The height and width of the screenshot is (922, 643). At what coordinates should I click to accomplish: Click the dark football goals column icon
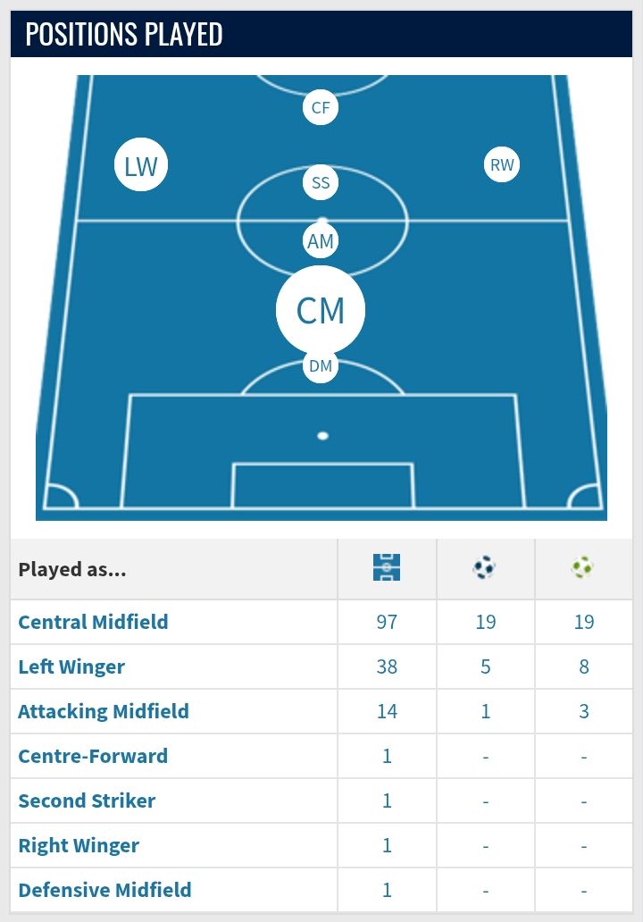pyautogui.click(x=485, y=567)
